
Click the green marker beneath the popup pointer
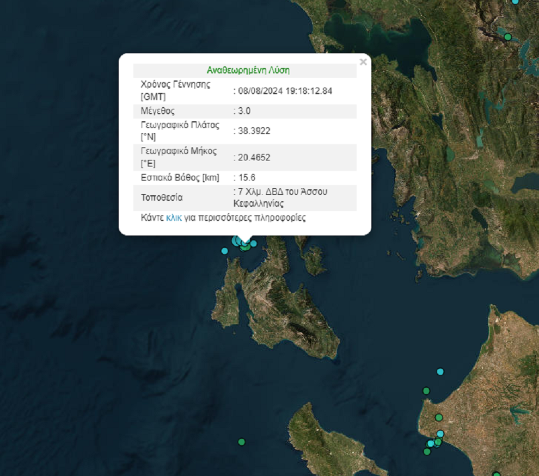pos(246,248)
